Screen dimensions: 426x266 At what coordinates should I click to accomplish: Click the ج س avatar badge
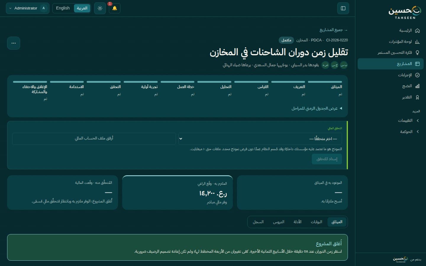[335, 65]
